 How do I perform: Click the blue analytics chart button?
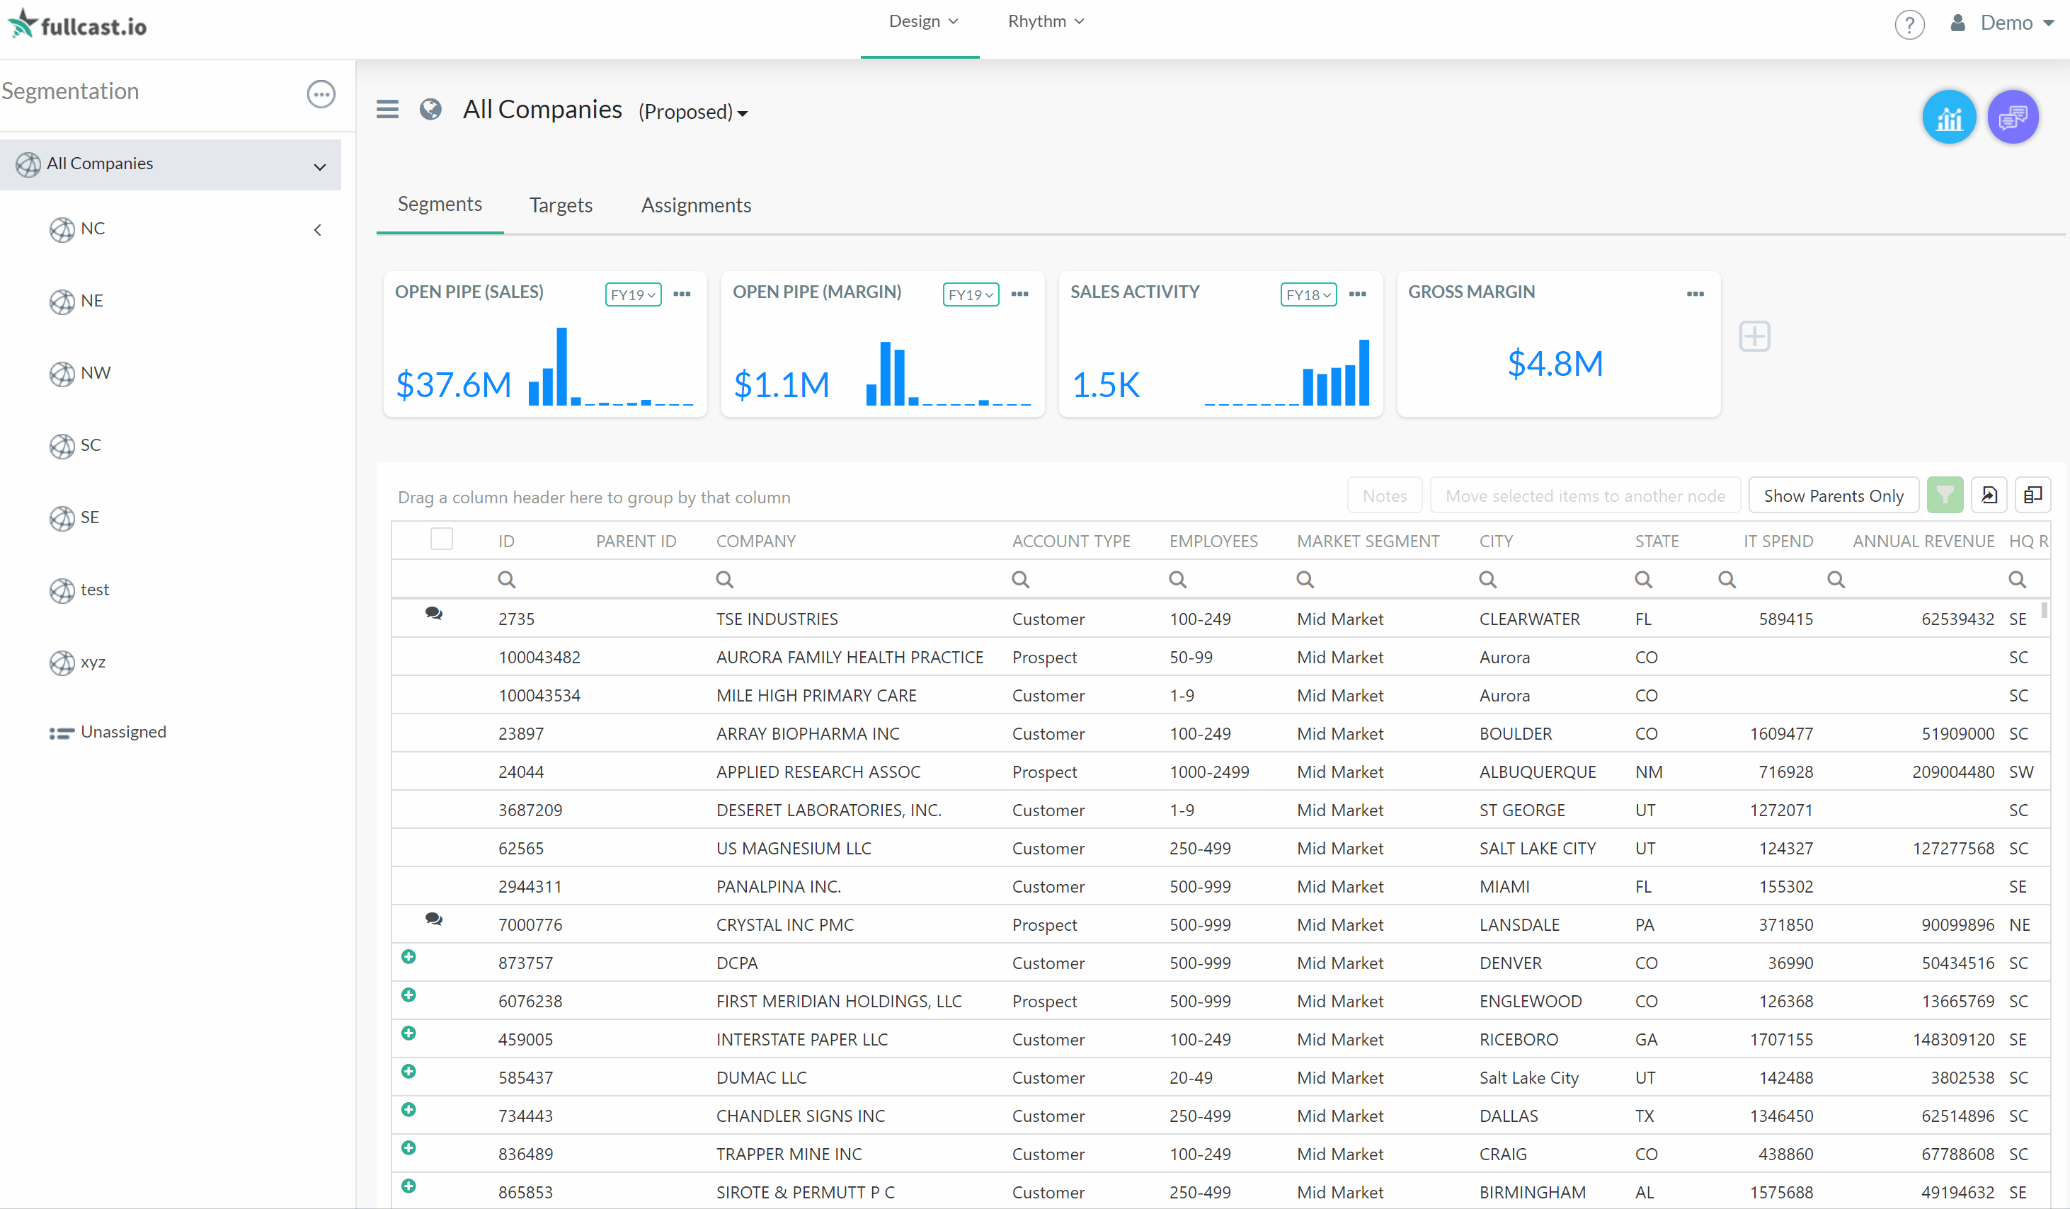tap(1948, 118)
